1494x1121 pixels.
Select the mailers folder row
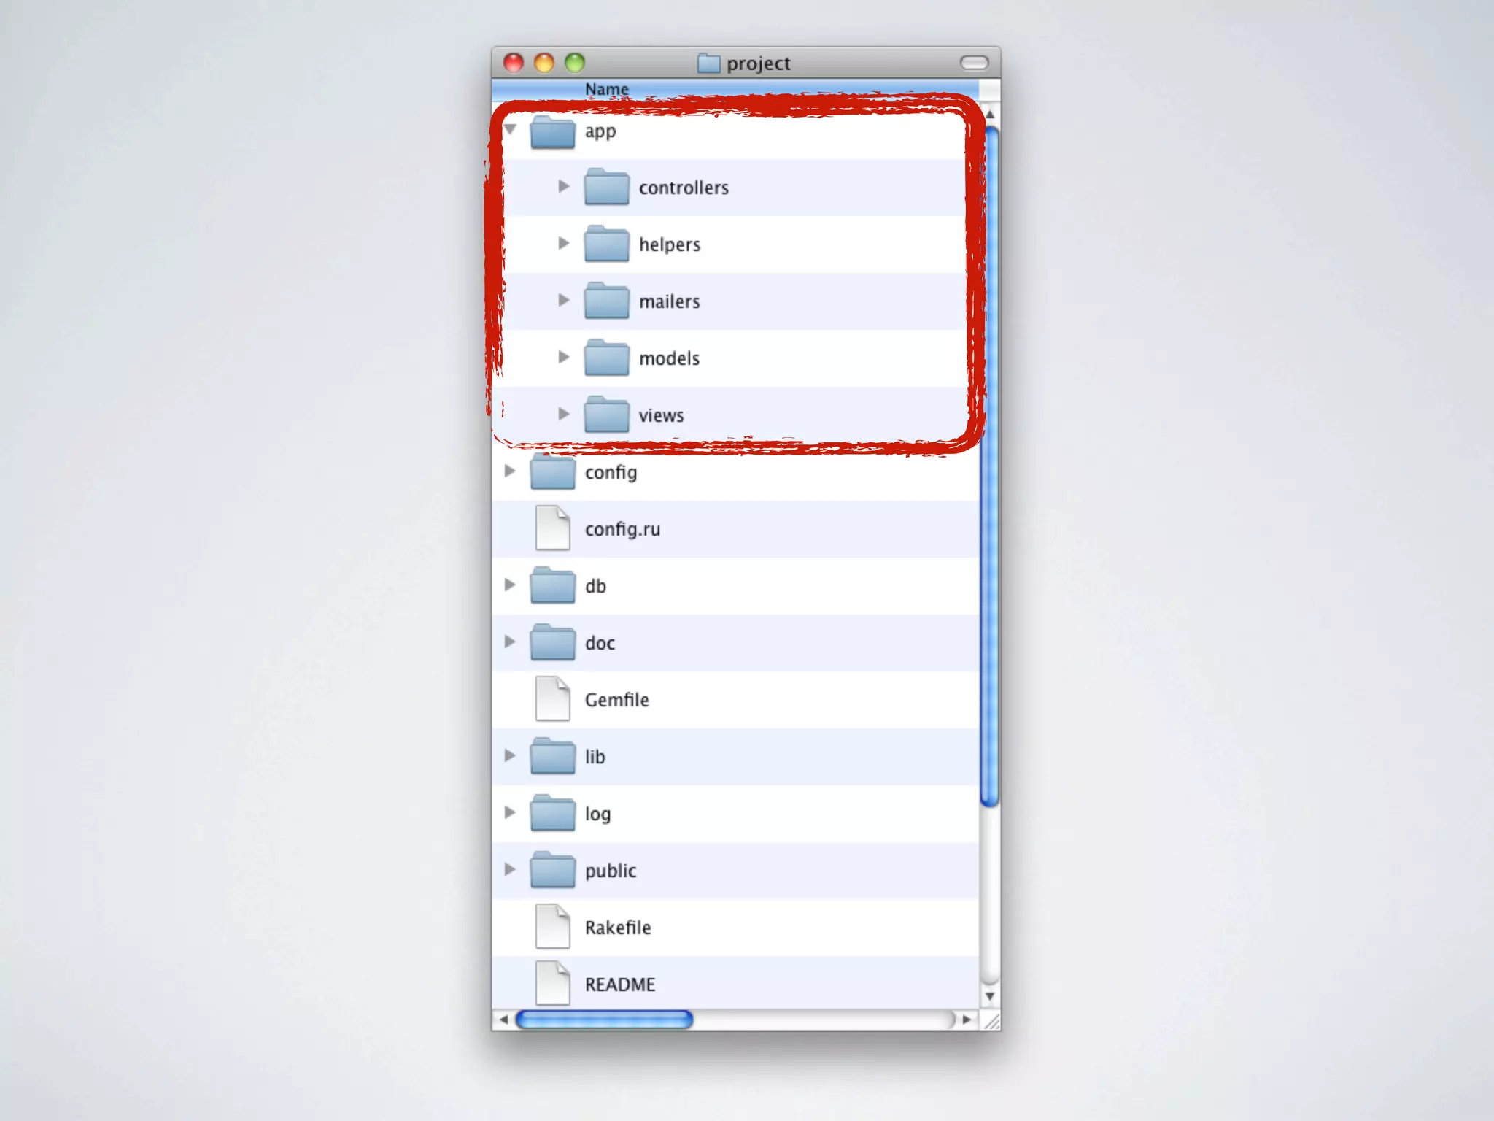click(x=669, y=301)
